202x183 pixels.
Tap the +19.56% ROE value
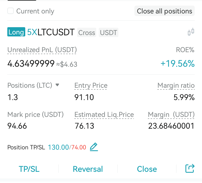(x=178, y=64)
